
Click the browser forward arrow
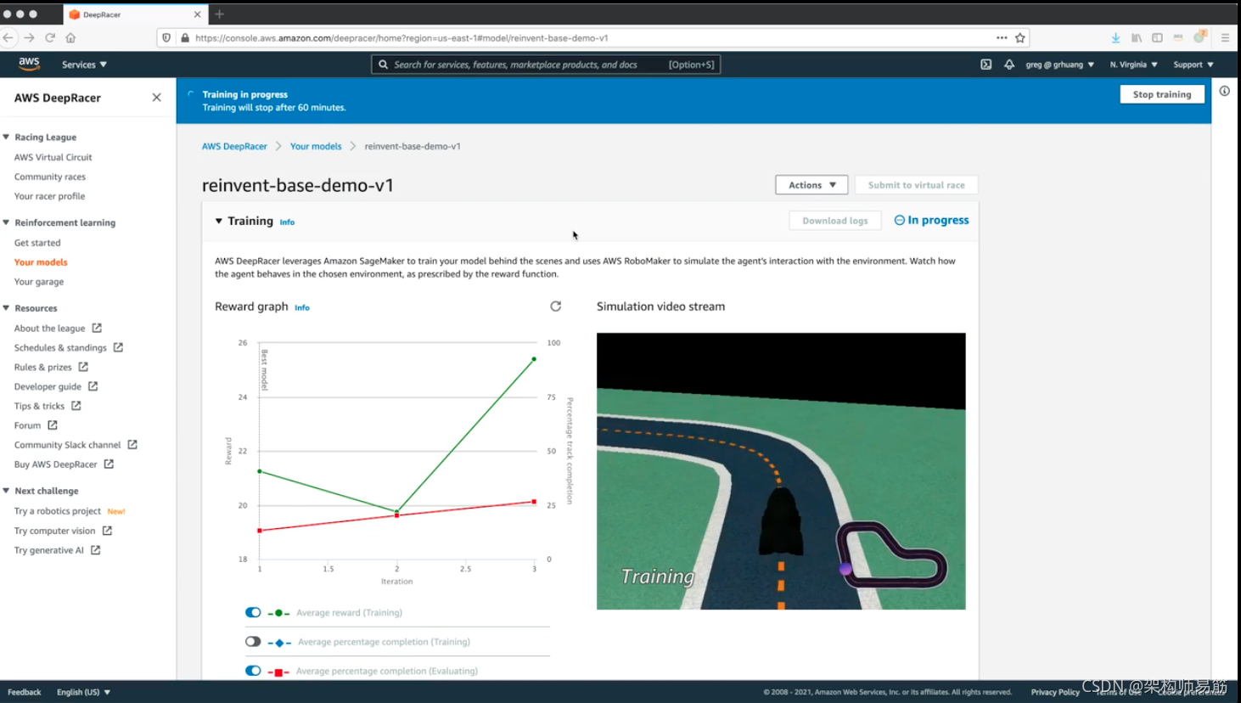29,37
